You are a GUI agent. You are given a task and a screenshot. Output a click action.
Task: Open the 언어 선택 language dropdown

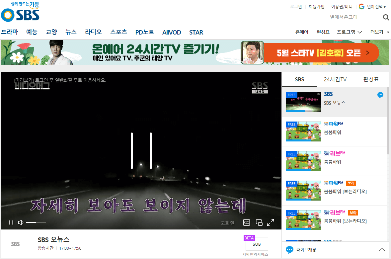pos(376,7)
